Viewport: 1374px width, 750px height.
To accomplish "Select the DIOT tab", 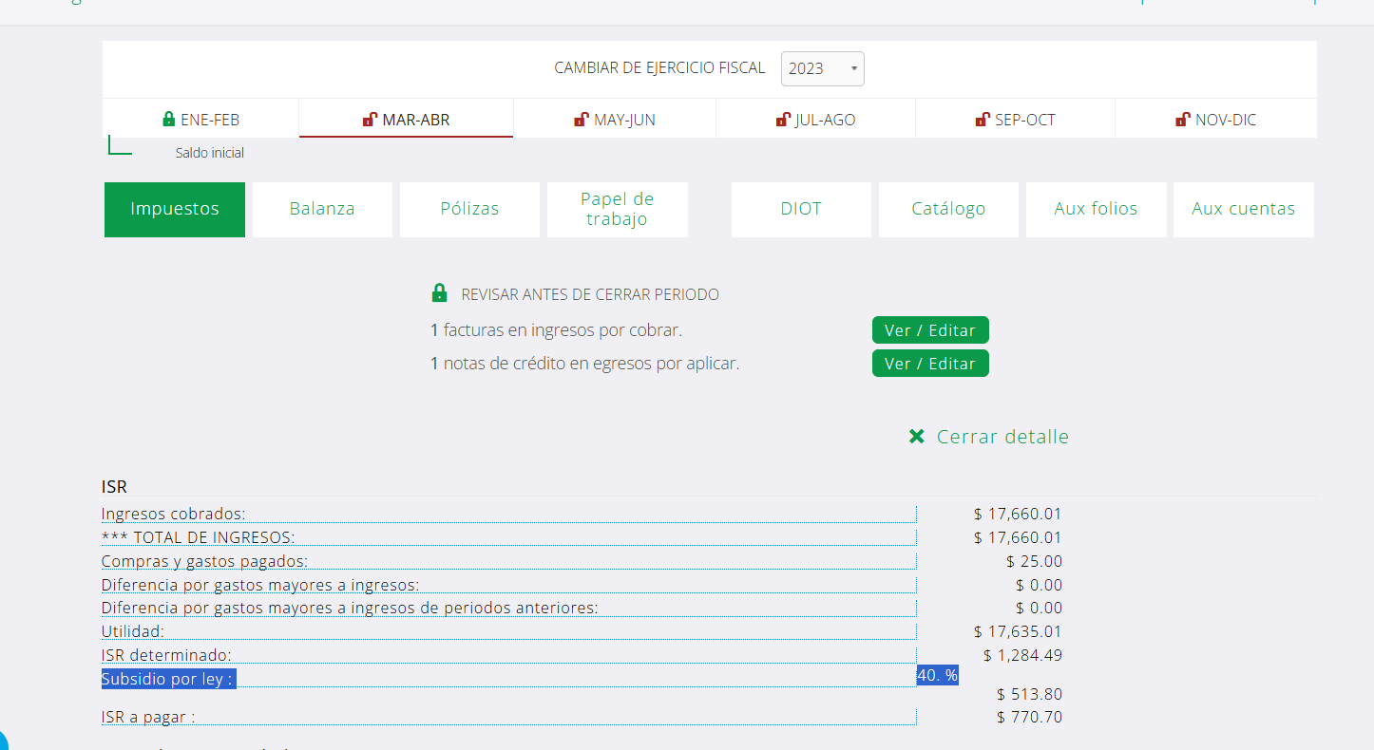I will pos(801,209).
